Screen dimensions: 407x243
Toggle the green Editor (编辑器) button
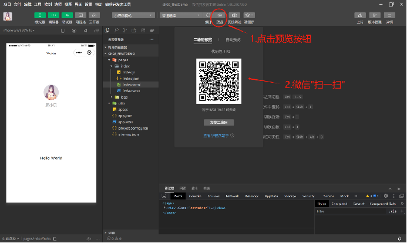pos(53,15)
